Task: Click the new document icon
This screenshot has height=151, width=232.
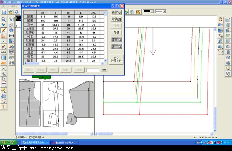Action: [x=4, y=12]
